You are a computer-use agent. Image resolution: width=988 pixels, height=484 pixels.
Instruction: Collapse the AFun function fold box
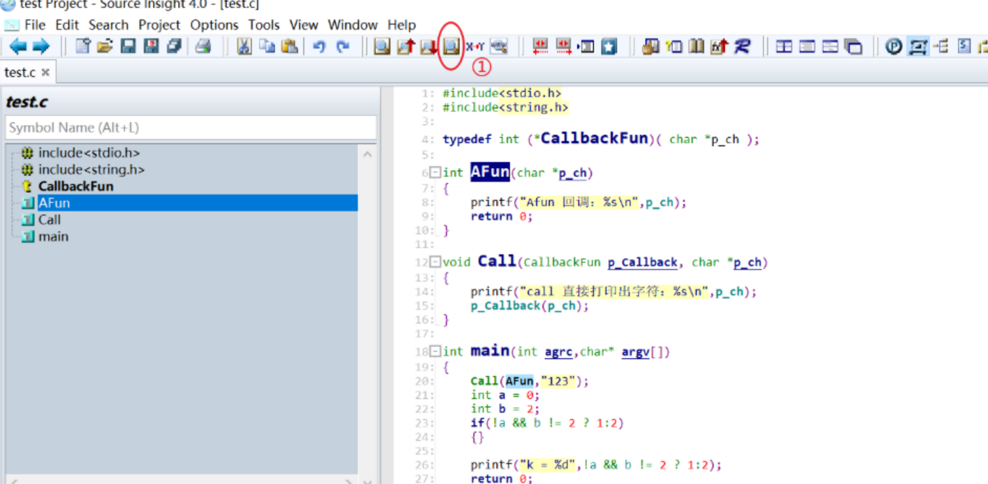pos(435,172)
